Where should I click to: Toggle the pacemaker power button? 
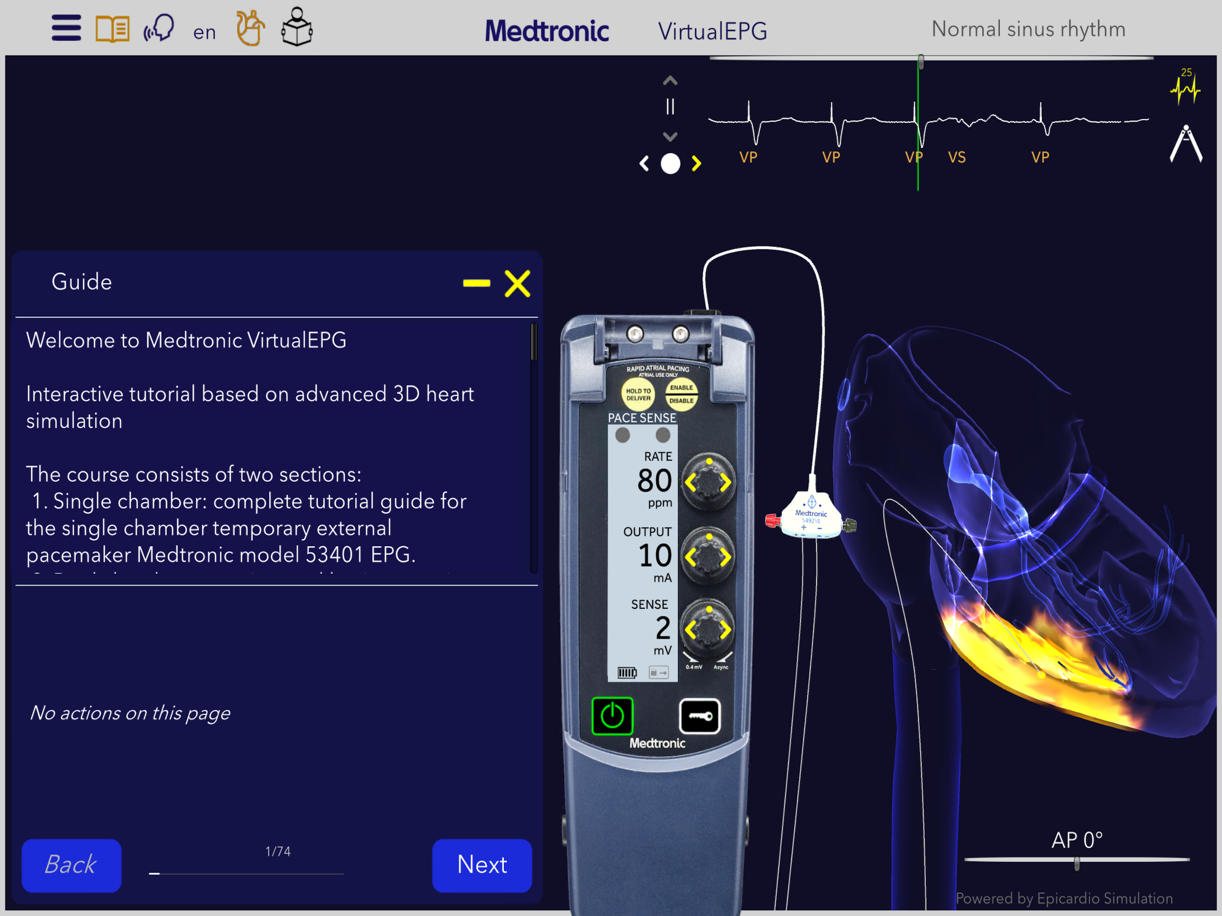click(612, 716)
